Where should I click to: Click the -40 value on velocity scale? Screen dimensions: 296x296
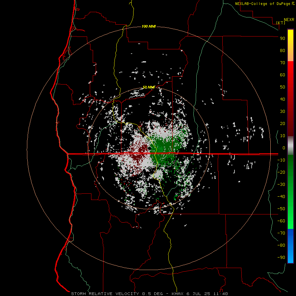coord(281,197)
